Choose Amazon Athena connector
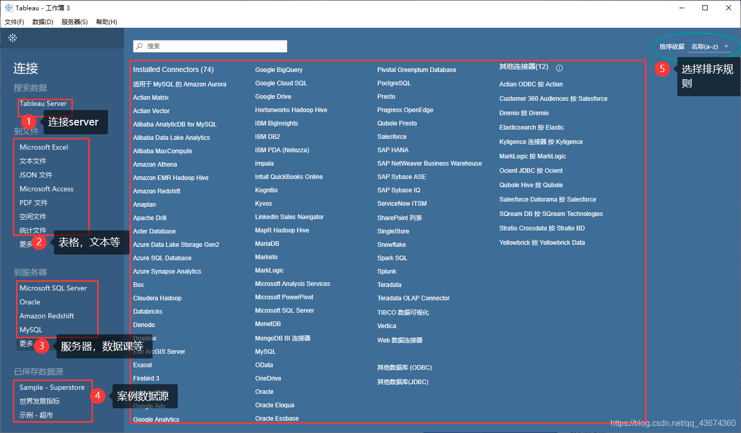This screenshot has height=433, width=741. [155, 165]
